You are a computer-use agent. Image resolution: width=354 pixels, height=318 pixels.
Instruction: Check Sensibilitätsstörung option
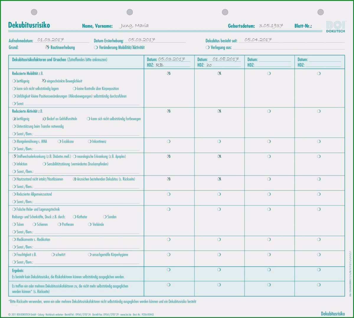(44, 164)
